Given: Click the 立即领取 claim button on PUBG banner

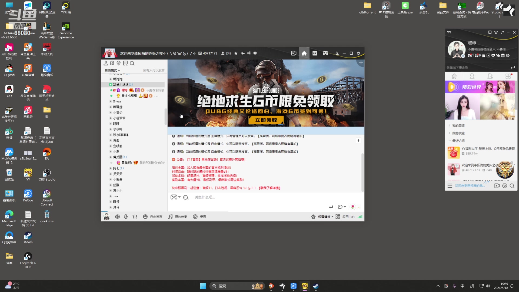Looking at the screenshot, I should tap(266, 120).
